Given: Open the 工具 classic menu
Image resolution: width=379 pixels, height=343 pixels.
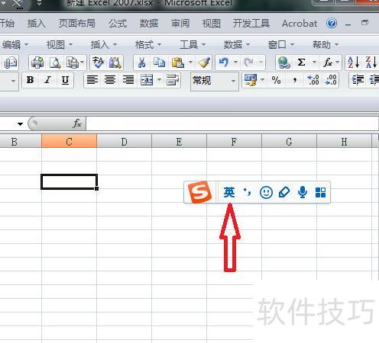Looking at the screenshot, I should tap(193, 45).
